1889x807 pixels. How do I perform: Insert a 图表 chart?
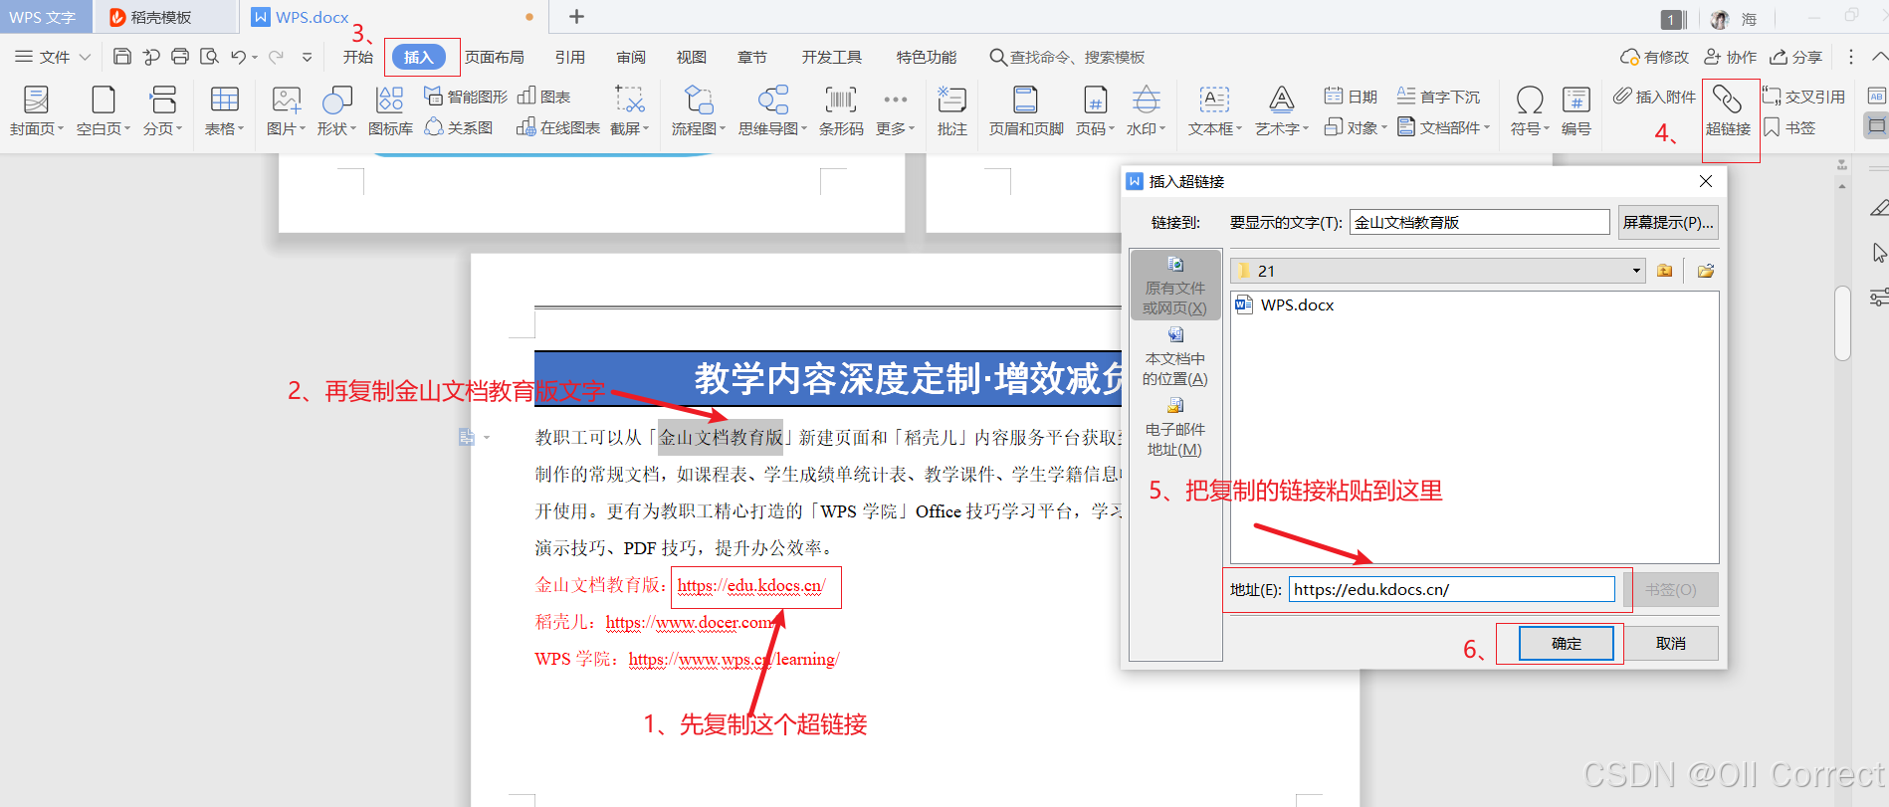pos(544,97)
